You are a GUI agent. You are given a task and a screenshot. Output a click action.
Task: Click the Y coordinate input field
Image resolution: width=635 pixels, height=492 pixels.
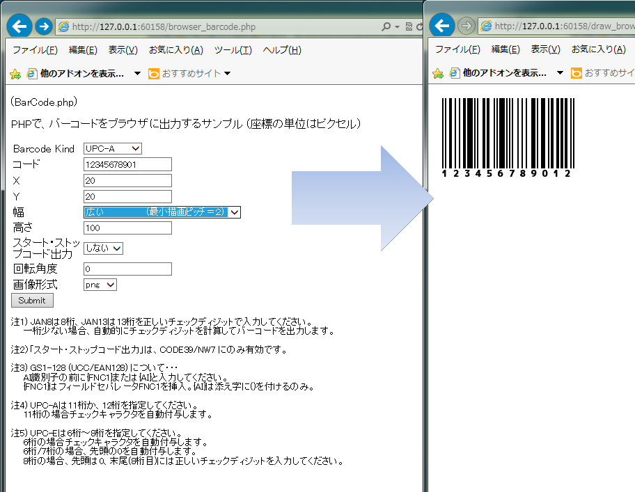(127, 197)
